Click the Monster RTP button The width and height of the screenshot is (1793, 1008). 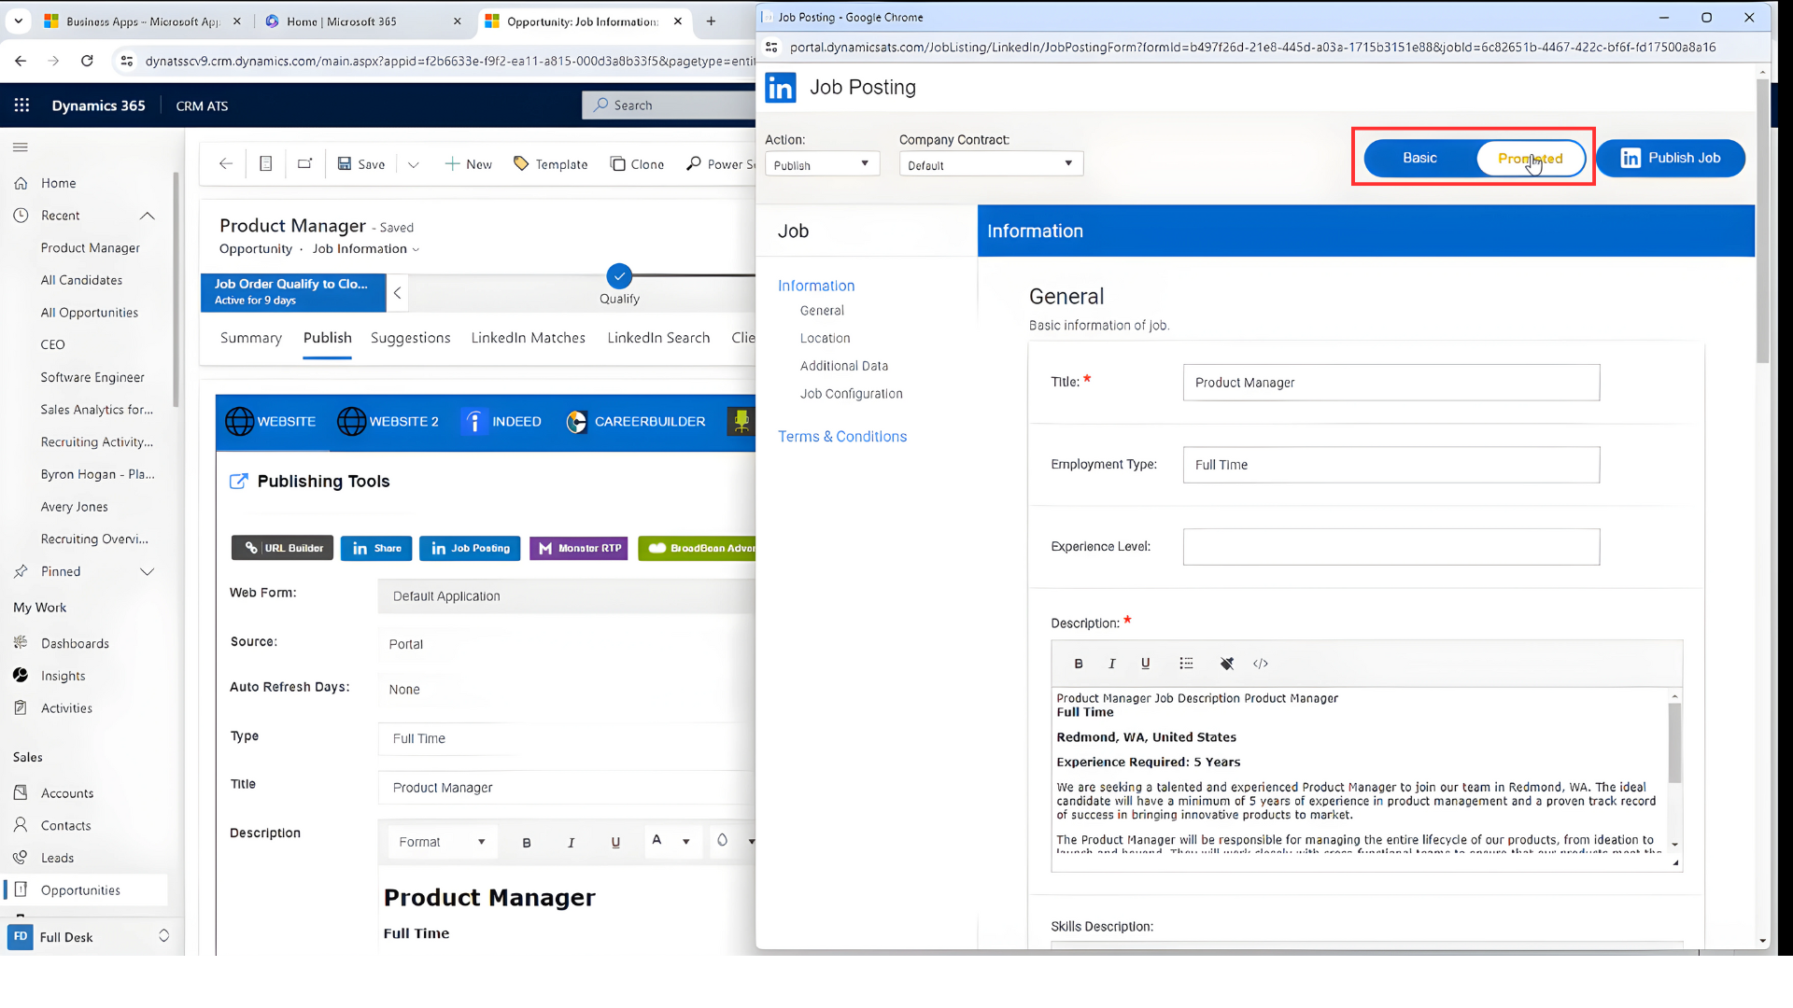pyautogui.click(x=579, y=549)
